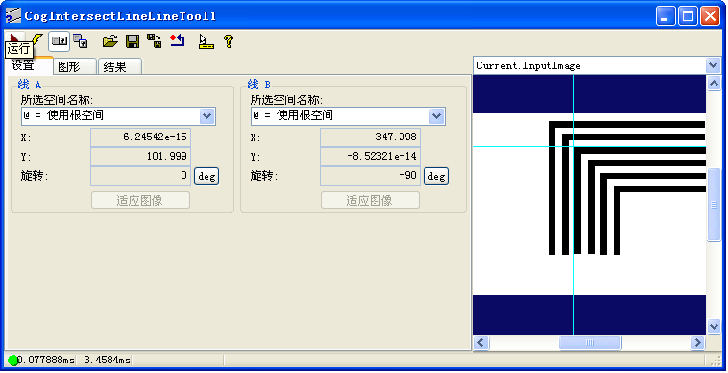Switch to the 图形 tab
The width and height of the screenshot is (728, 373).
click(74, 67)
